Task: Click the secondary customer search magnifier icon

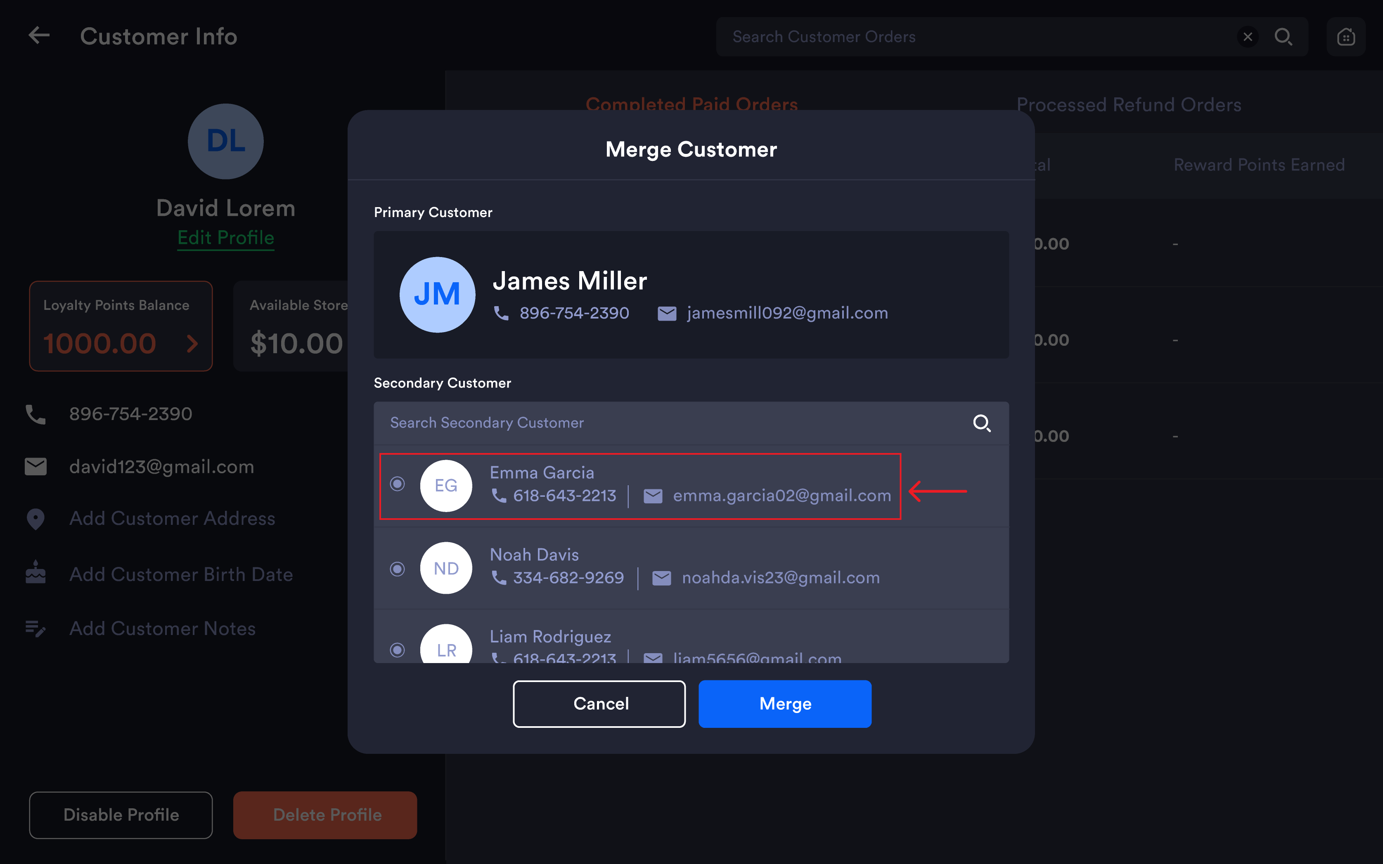Action: coord(982,423)
